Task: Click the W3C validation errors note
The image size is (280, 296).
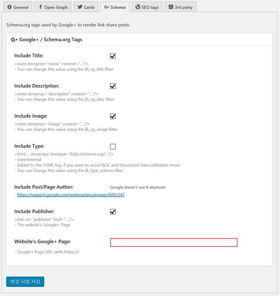Action: pos(97,165)
